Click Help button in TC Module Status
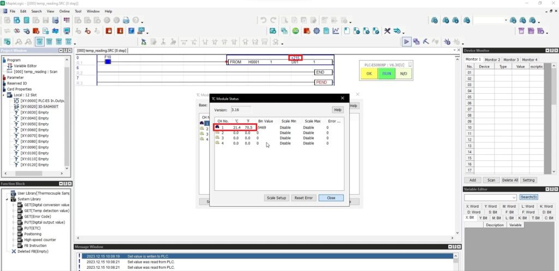 [x=337, y=110]
